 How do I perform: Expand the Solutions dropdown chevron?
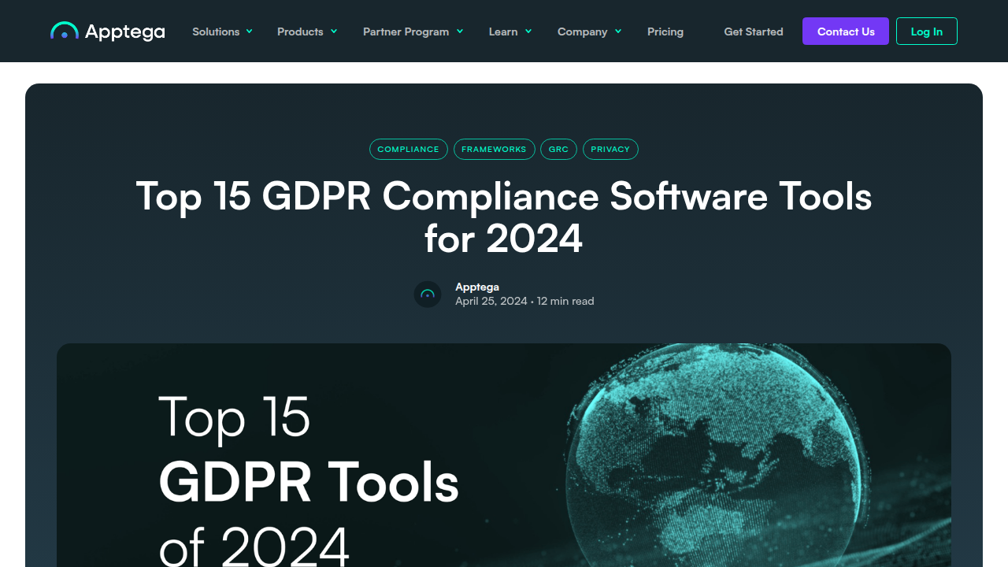click(x=249, y=31)
